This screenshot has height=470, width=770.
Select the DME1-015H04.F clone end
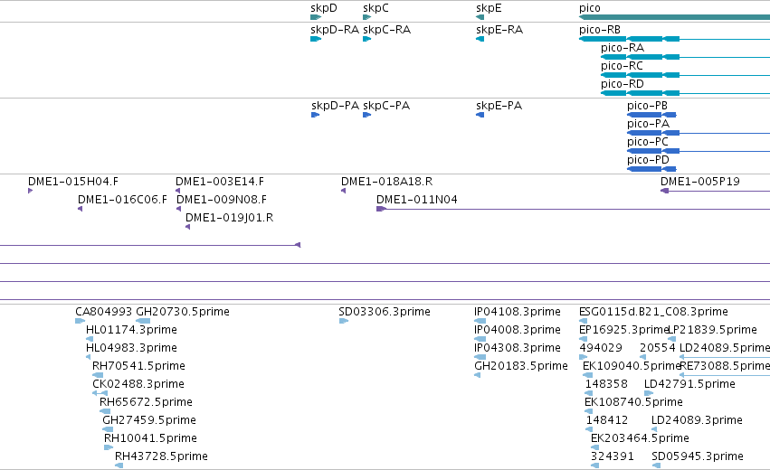pyautogui.click(x=31, y=191)
